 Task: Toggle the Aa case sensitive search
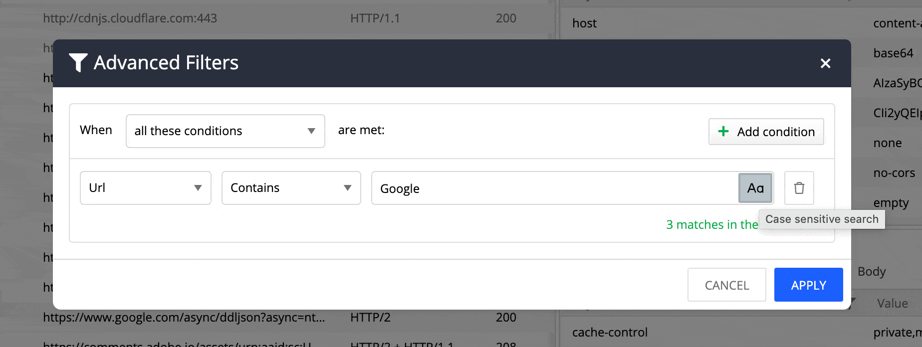coord(755,188)
